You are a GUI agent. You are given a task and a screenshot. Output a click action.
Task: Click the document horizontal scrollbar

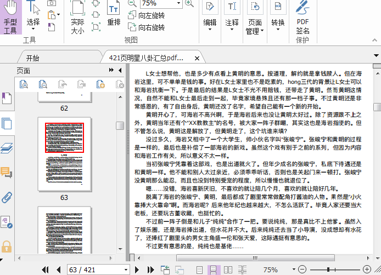[x=255, y=258]
